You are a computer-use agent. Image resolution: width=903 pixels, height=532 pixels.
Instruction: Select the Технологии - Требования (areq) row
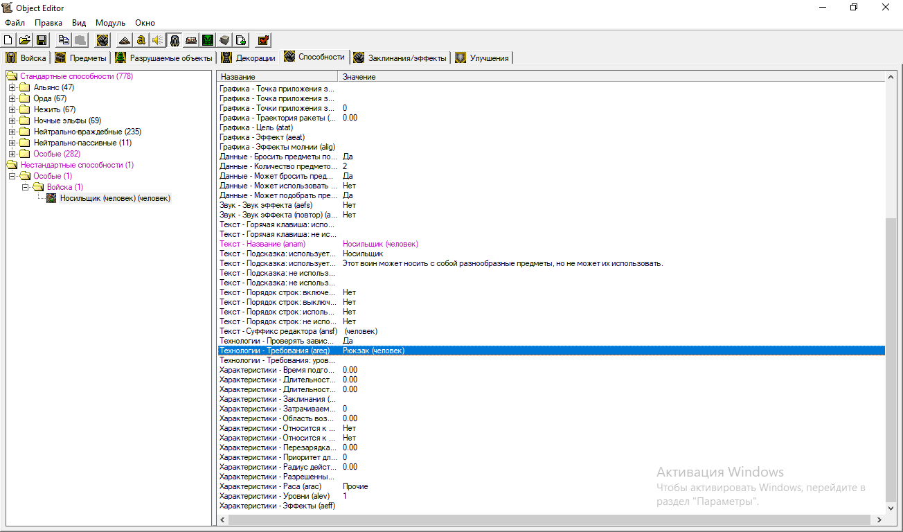point(551,351)
